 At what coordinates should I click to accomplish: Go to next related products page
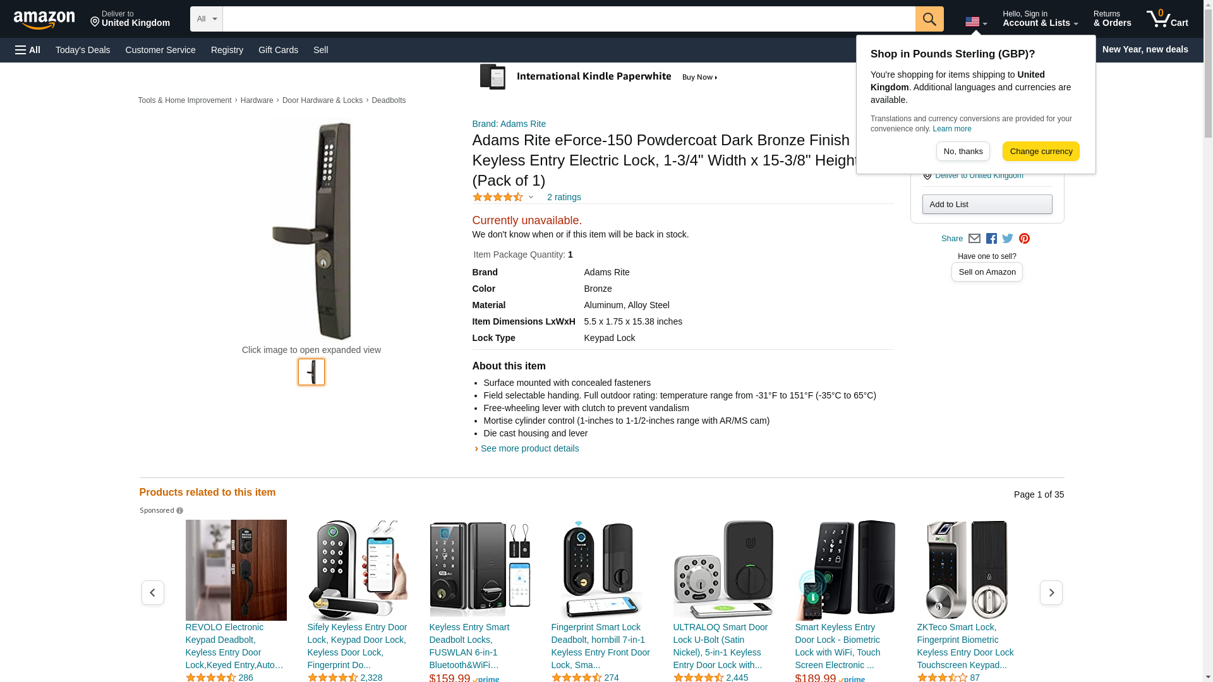pyautogui.click(x=1051, y=592)
